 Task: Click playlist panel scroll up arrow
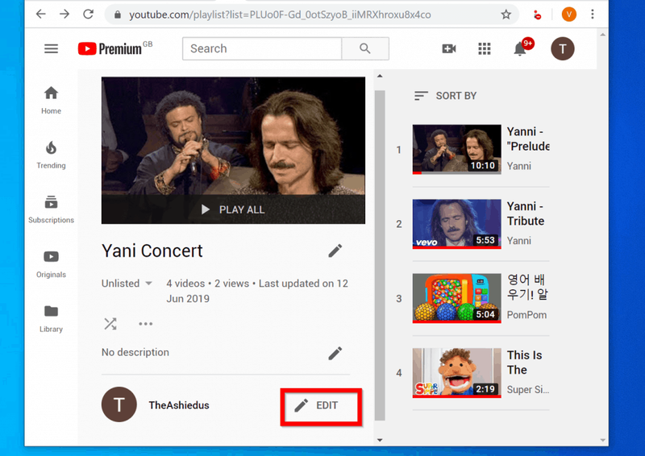click(x=380, y=76)
